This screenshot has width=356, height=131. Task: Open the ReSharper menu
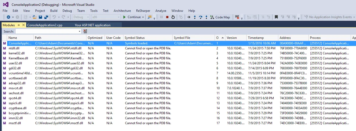tap(143, 11)
